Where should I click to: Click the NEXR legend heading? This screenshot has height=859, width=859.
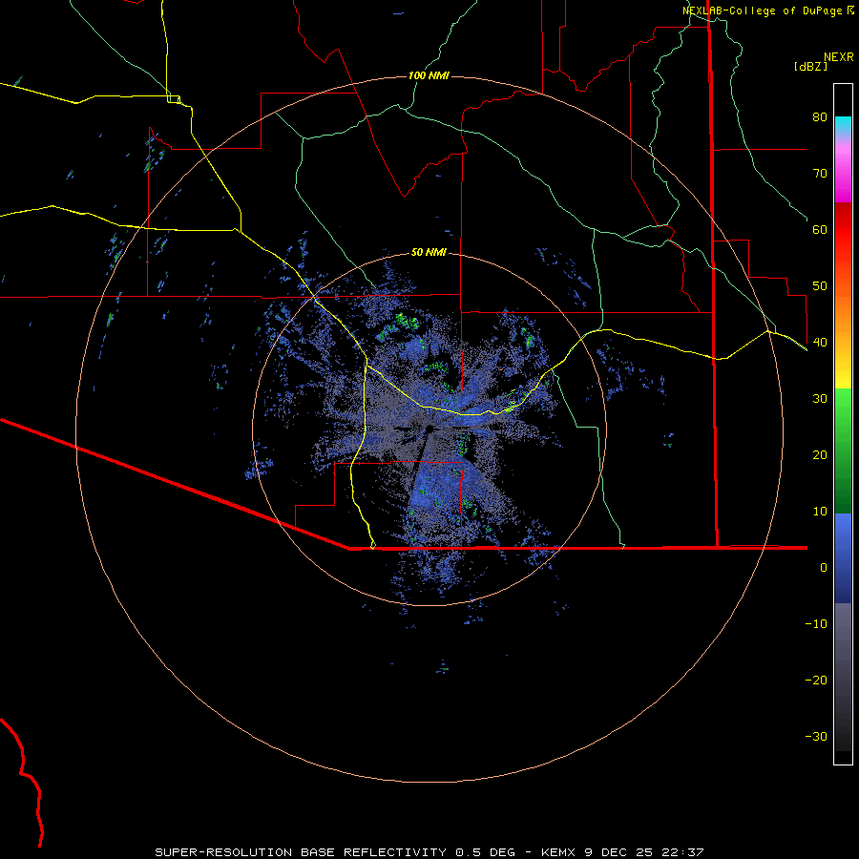pos(838,57)
